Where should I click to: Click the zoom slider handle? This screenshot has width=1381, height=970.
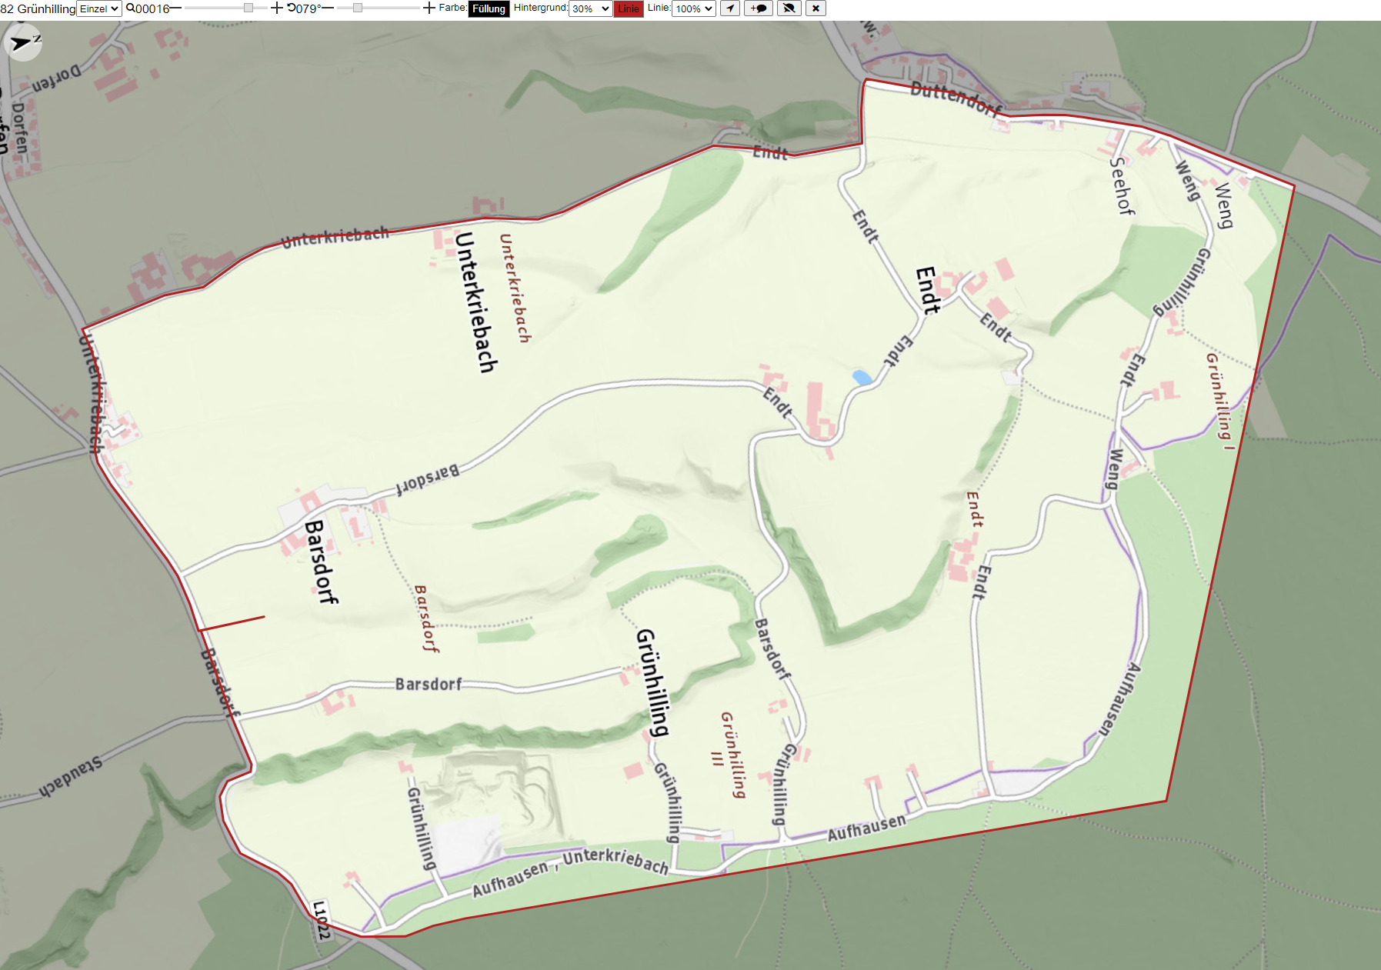pyautogui.click(x=249, y=8)
